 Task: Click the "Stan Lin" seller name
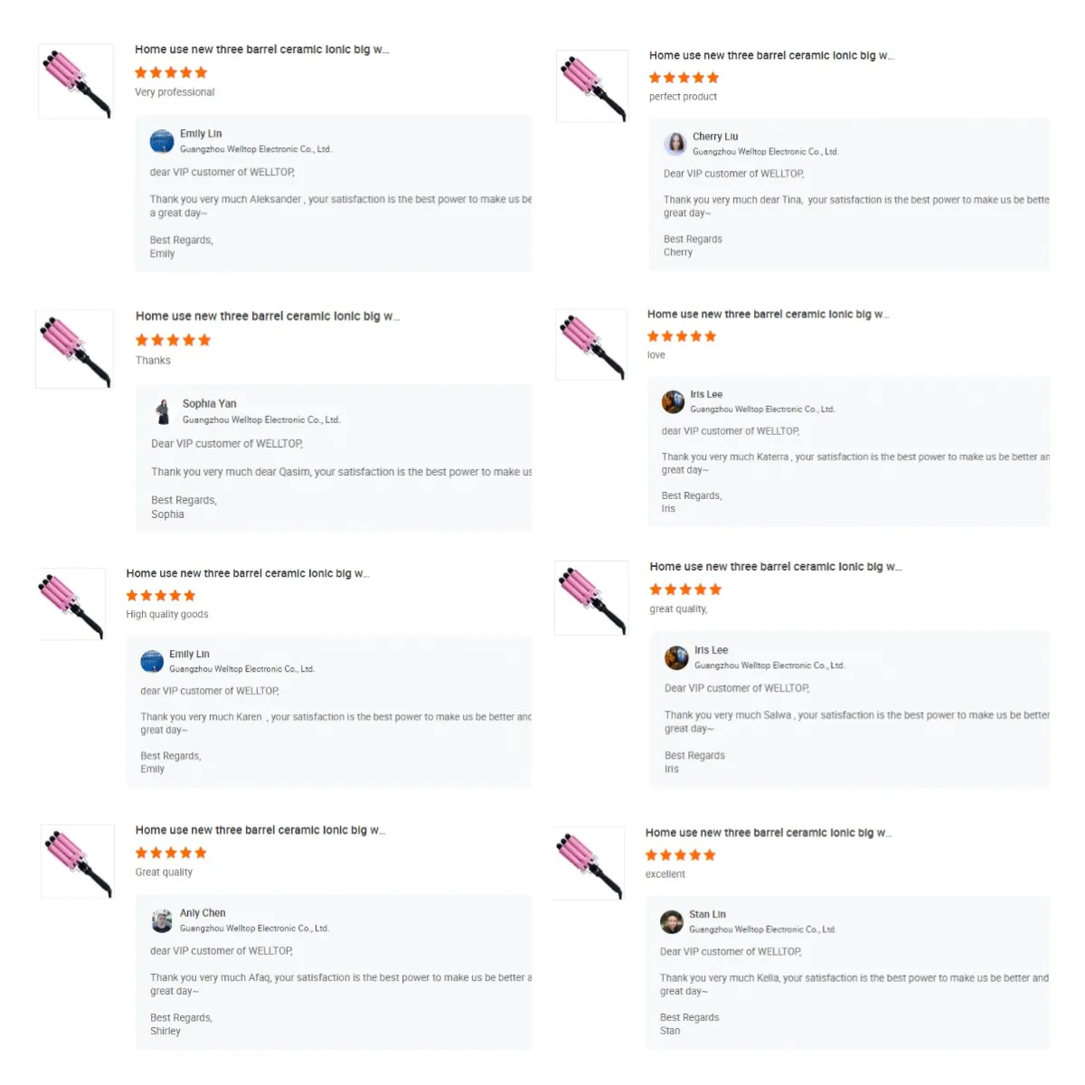[x=707, y=914]
